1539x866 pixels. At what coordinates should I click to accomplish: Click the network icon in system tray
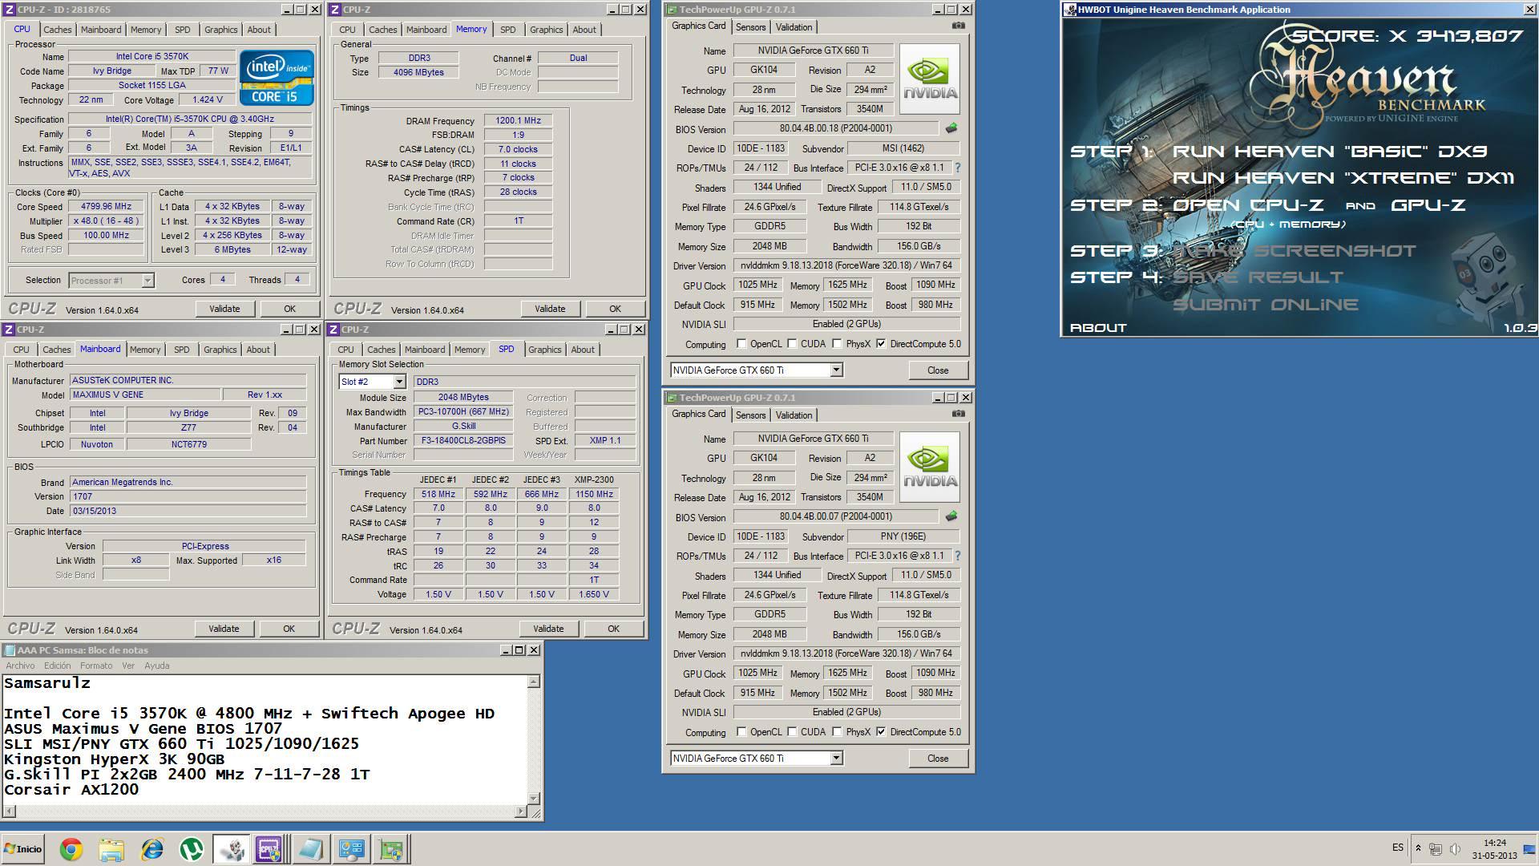point(1436,848)
